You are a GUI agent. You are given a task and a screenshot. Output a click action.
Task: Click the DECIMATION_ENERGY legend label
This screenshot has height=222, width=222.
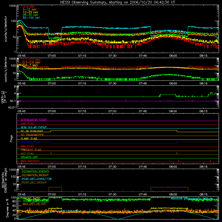[x=36, y=171]
